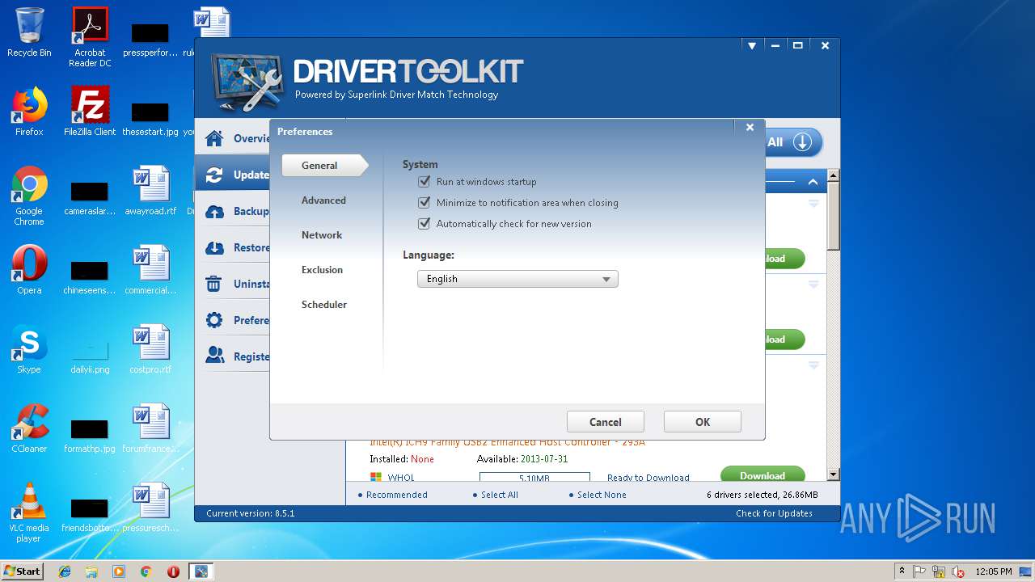
Task: Select the Scheduler preferences tab
Action: 324,305
